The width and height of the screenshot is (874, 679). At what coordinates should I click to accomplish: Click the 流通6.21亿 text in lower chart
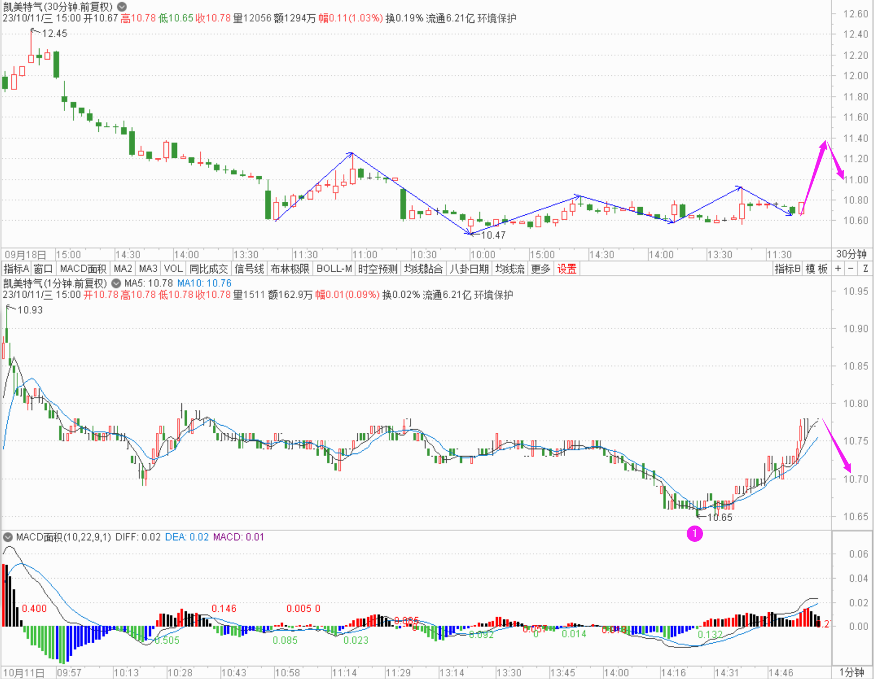(447, 295)
